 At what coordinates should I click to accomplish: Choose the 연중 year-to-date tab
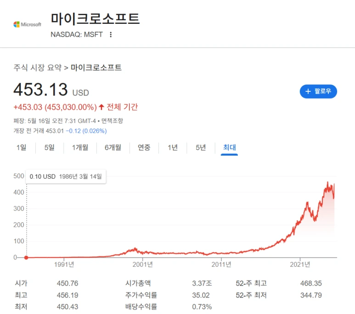point(144,148)
